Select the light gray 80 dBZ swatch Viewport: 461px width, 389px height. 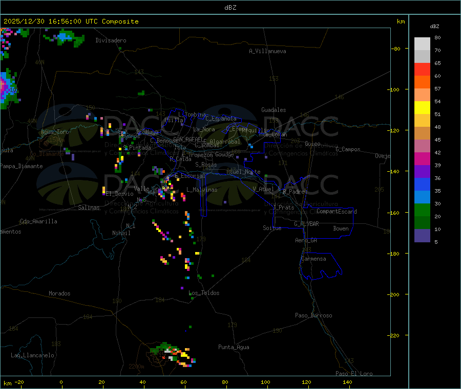click(x=422, y=44)
